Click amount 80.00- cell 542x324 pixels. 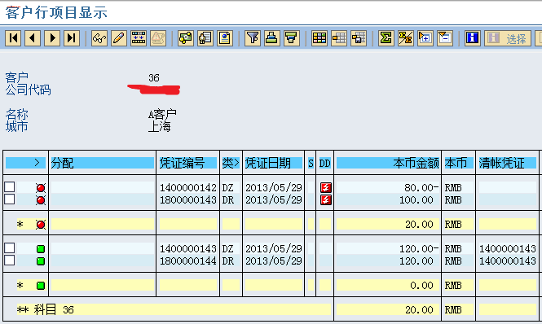tap(387, 187)
